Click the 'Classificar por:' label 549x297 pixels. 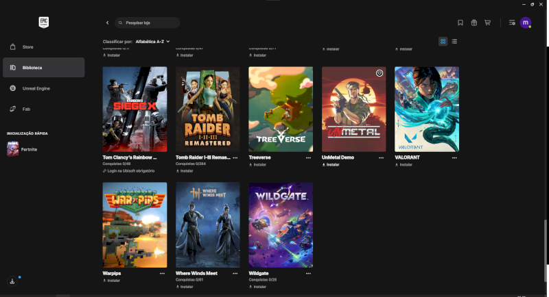(x=117, y=42)
